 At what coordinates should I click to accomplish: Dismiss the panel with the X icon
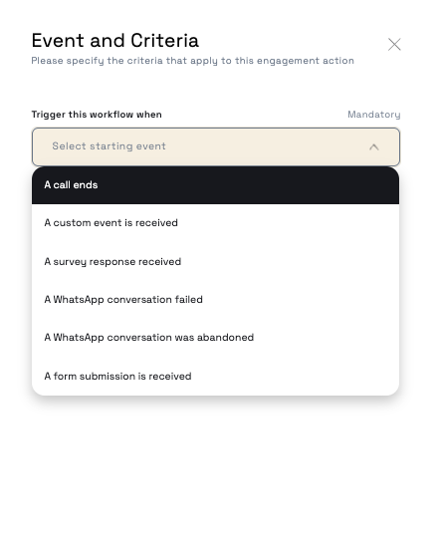tap(394, 45)
